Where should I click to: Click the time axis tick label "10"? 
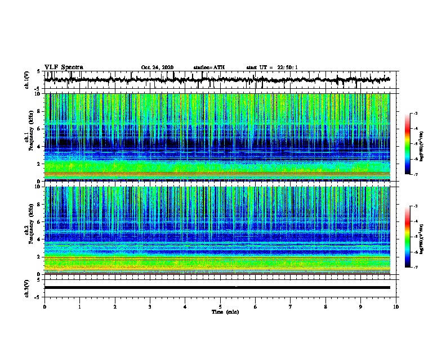pyautogui.click(x=396, y=306)
